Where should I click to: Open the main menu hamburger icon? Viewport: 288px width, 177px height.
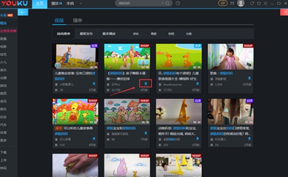[265, 3]
